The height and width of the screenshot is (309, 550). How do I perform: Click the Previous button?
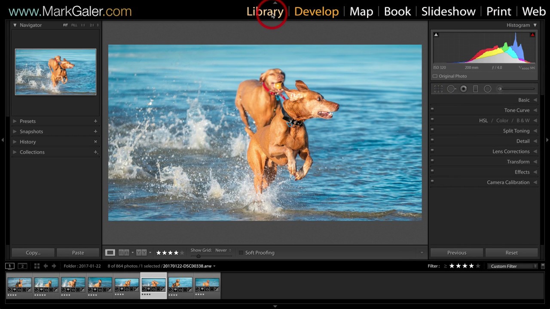coord(457,253)
